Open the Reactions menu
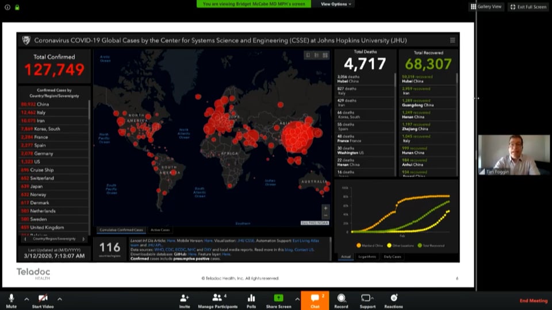552x310 pixels. pos(393,301)
